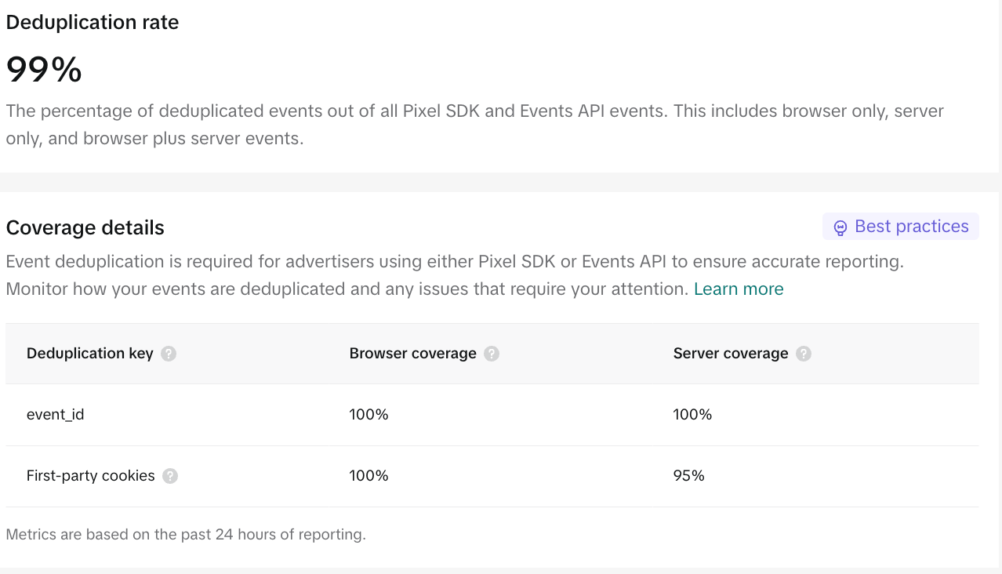
Task: Click the question mark beside First-party cookies
Action: point(170,476)
